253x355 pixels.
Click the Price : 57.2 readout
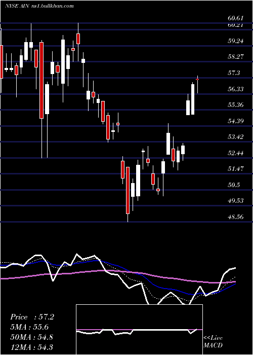(x=32, y=317)
